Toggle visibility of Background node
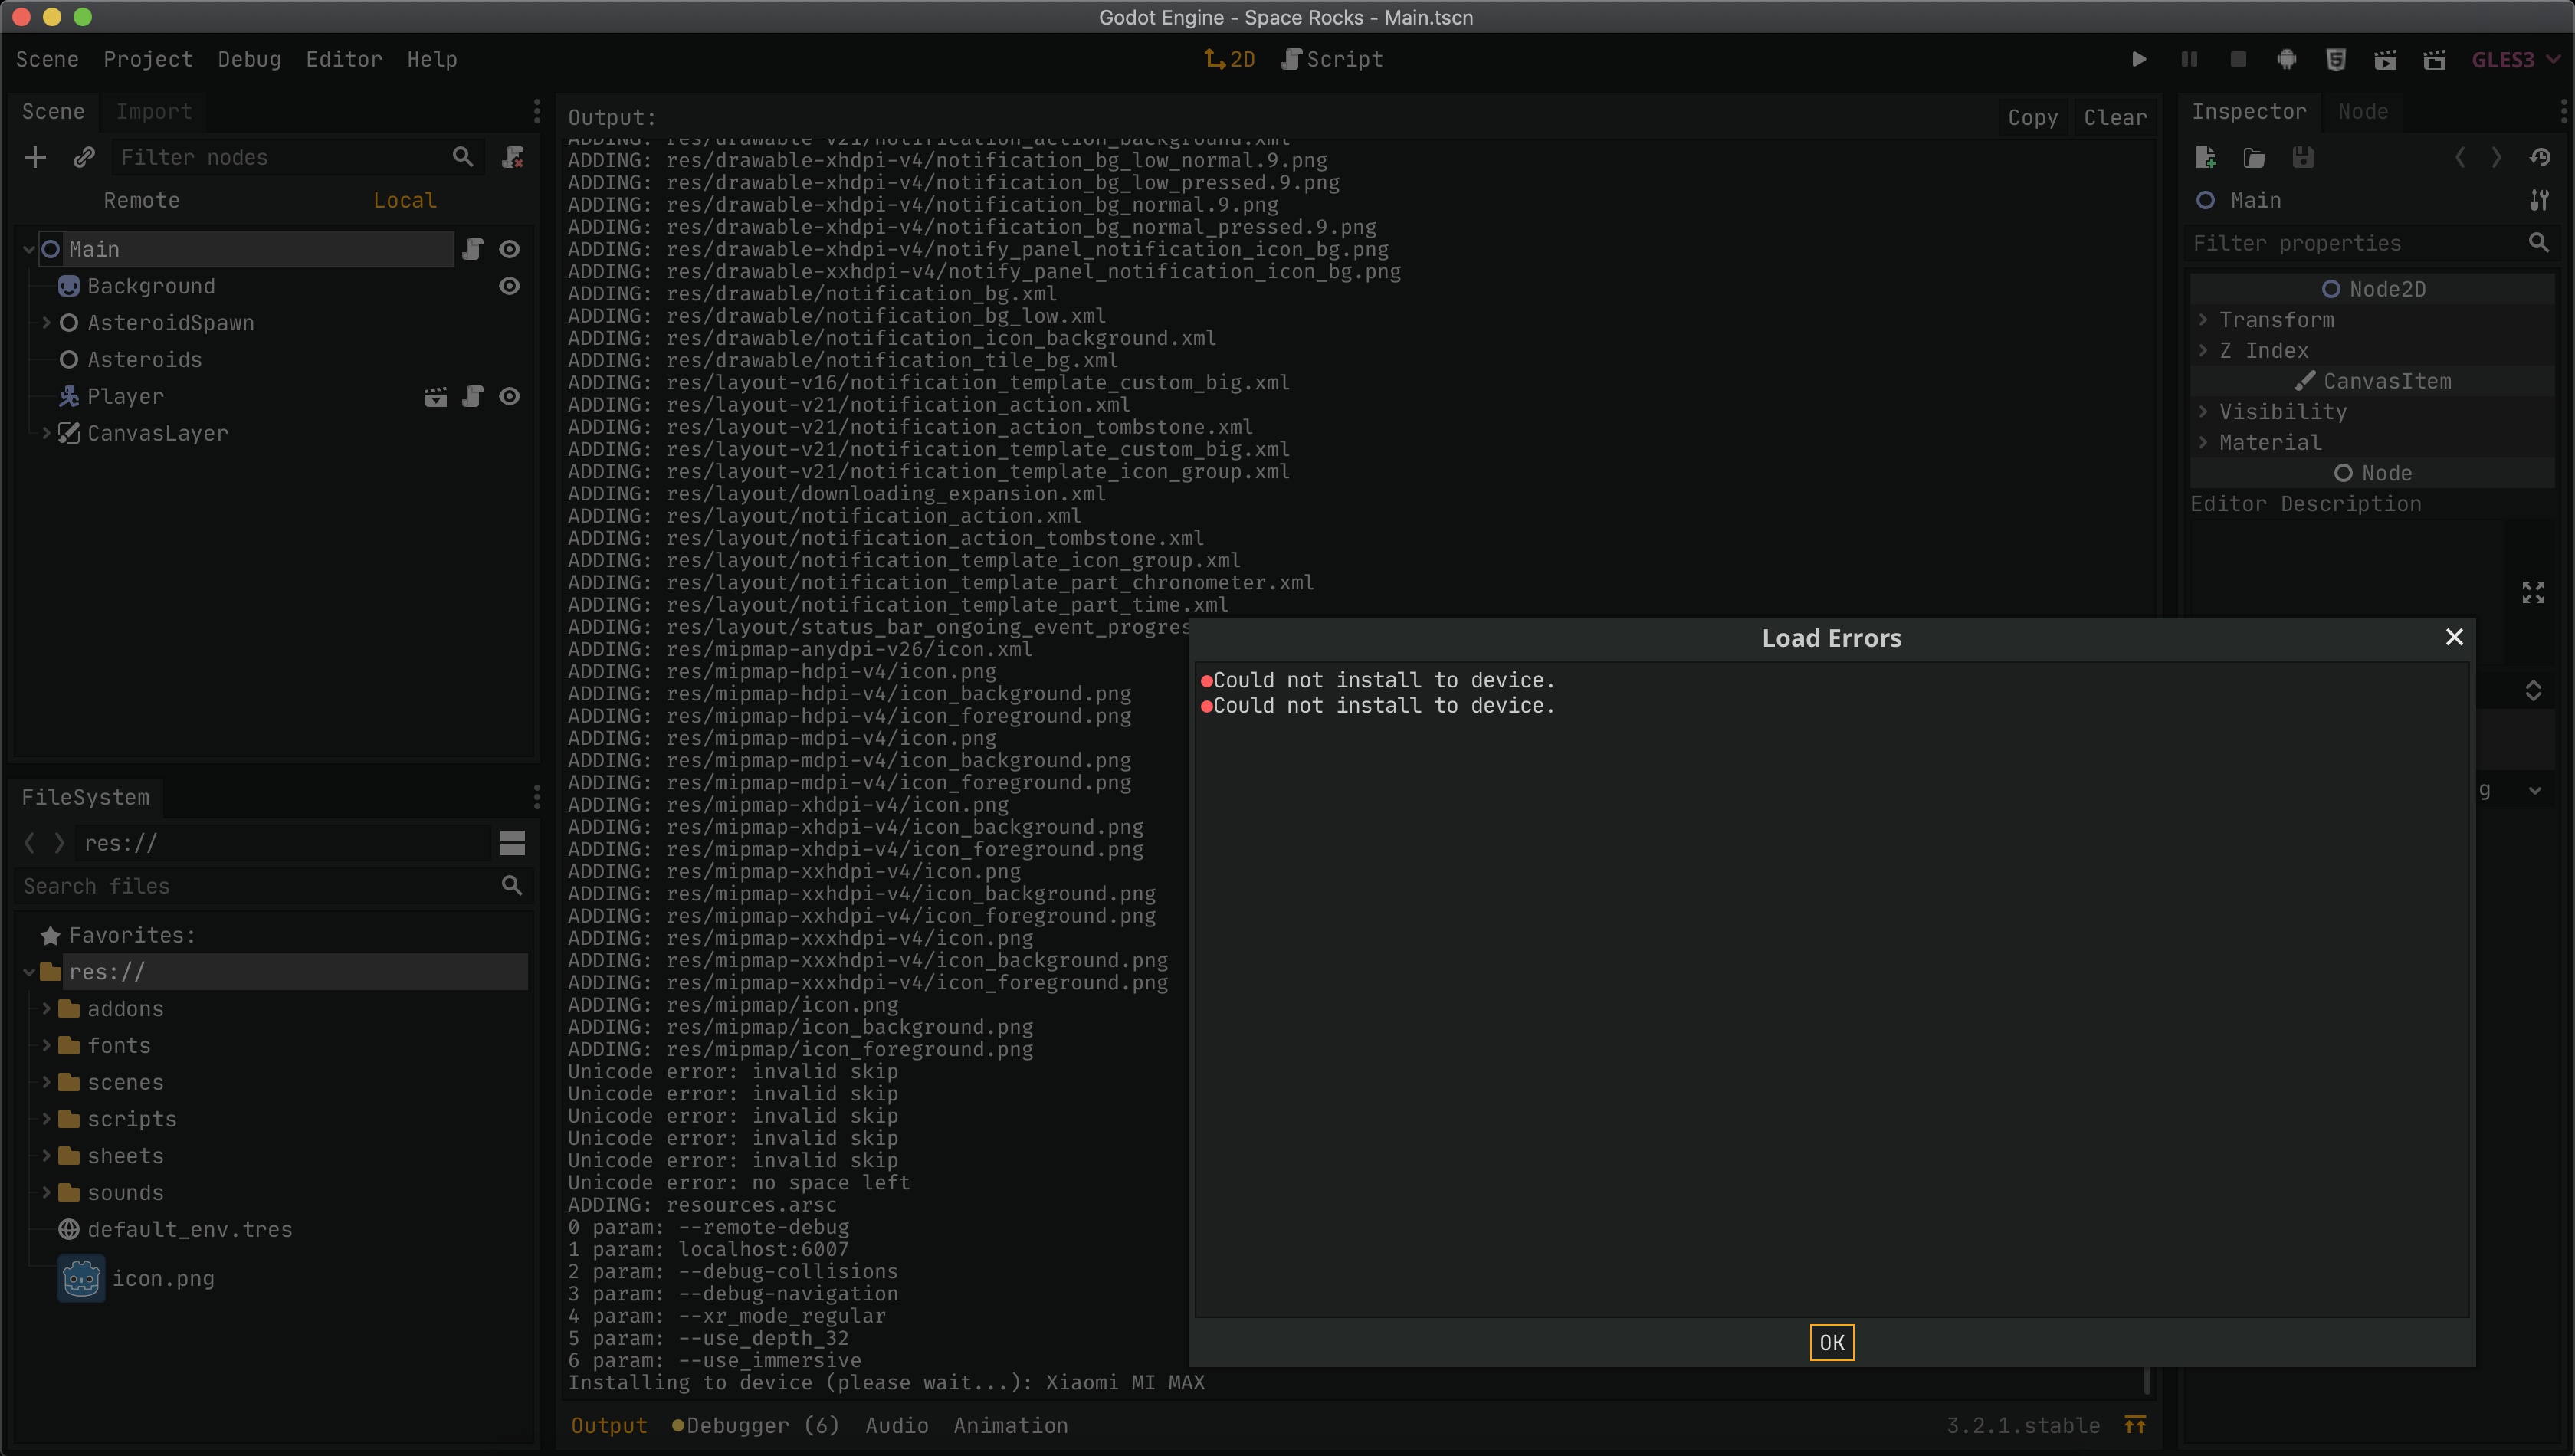The height and width of the screenshot is (1456, 2575). (510, 286)
